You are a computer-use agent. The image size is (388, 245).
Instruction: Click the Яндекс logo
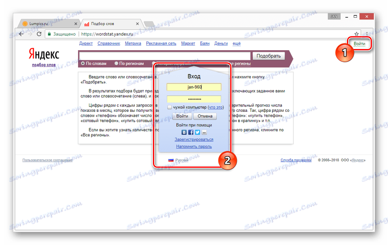click(44, 54)
